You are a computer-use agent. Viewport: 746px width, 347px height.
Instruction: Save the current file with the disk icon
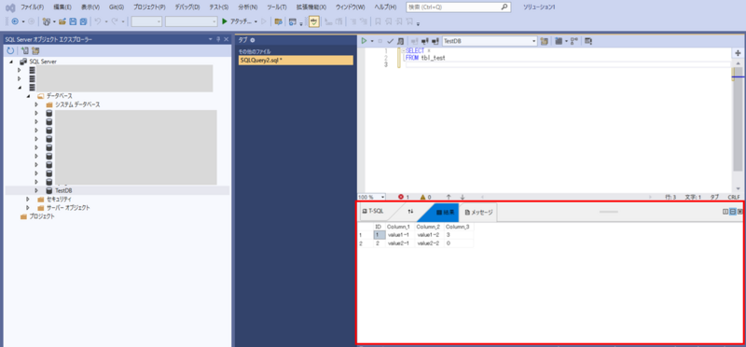73,21
